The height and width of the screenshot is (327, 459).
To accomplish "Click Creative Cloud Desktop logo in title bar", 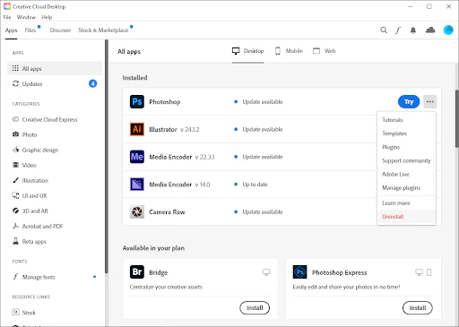I will click(7, 6).
